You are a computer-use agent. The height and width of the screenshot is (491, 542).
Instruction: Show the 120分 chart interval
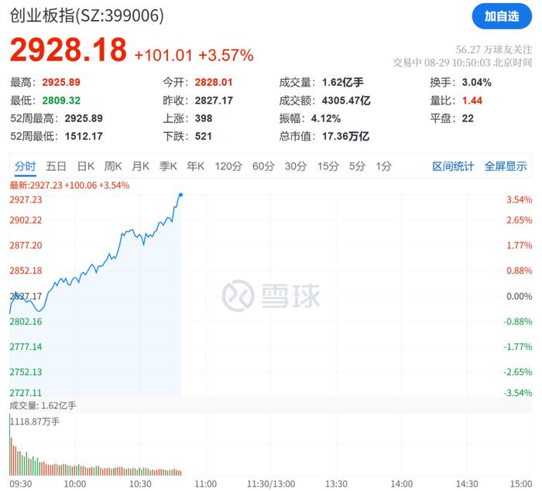click(x=228, y=166)
